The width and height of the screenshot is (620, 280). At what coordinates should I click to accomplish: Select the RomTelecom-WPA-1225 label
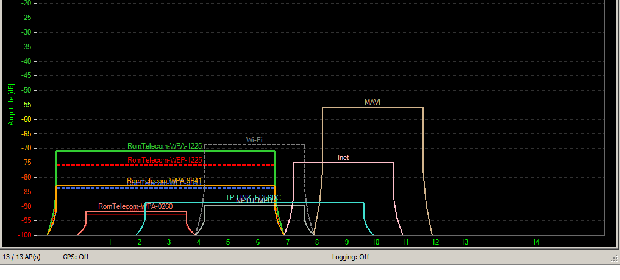pos(165,146)
